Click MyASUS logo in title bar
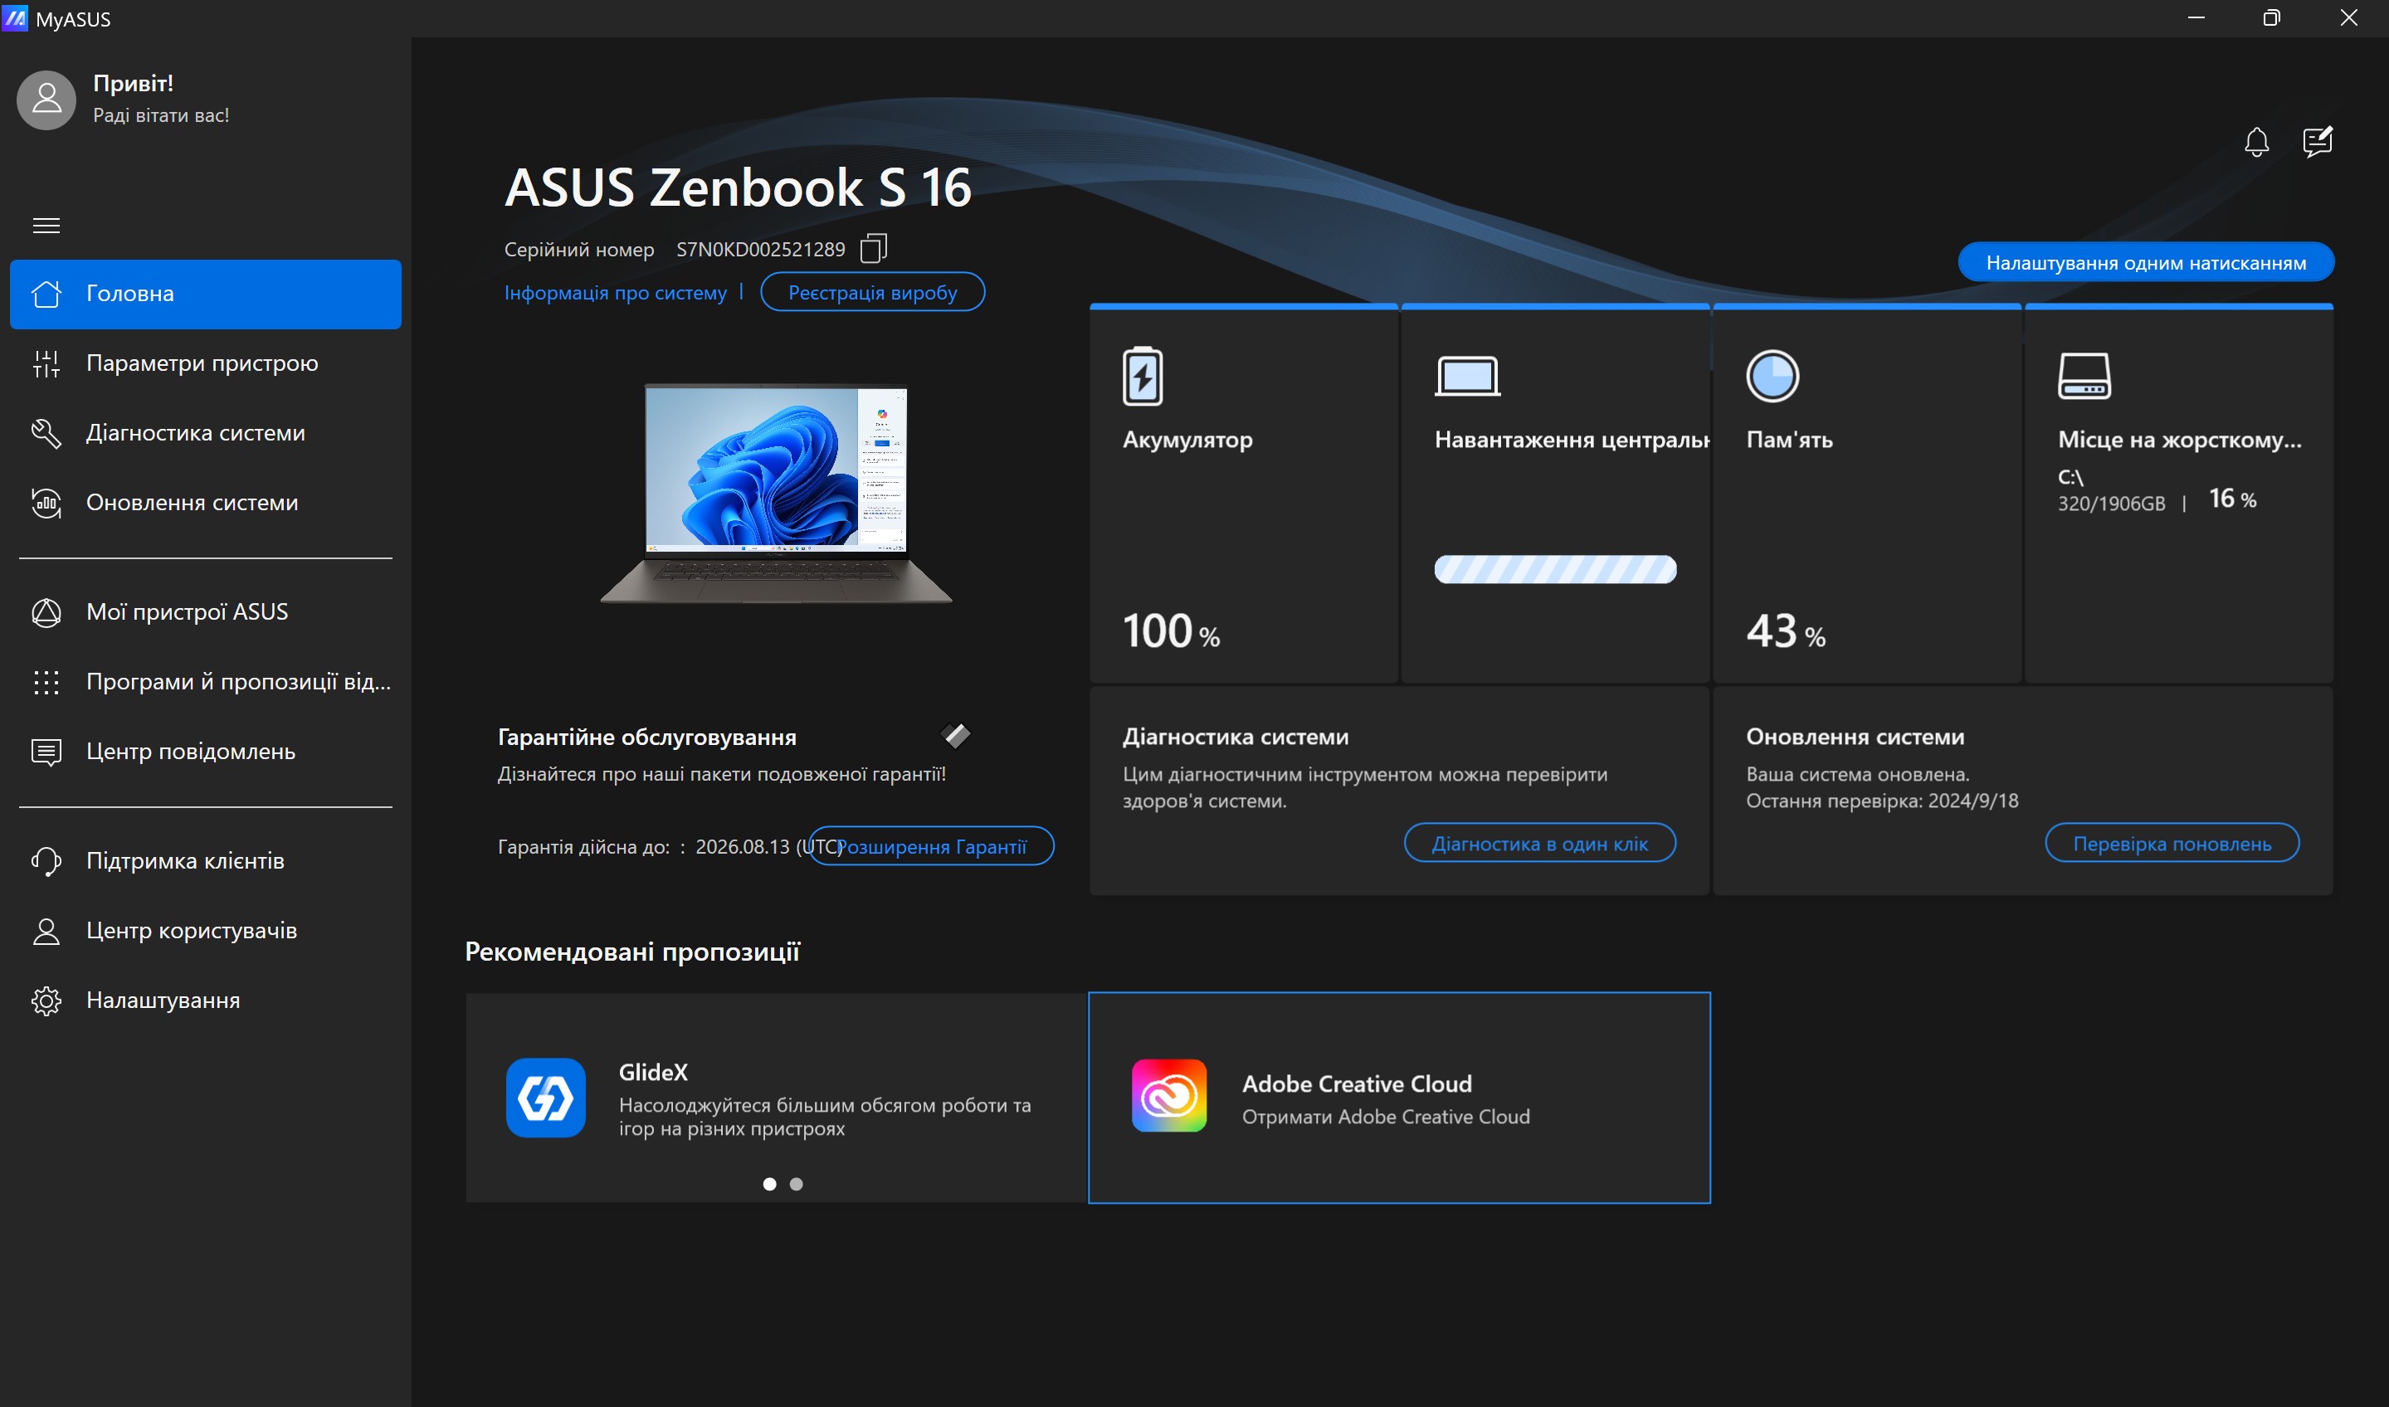The width and height of the screenshot is (2389, 1407). pyautogui.click(x=15, y=18)
